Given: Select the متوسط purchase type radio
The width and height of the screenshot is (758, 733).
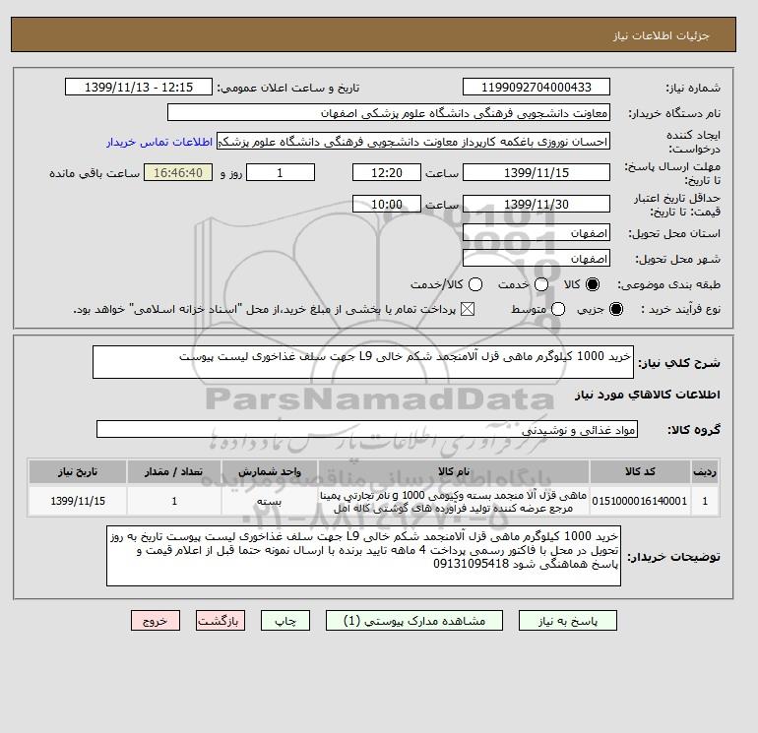Looking at the screenshot, I should [x=558, y=309].
